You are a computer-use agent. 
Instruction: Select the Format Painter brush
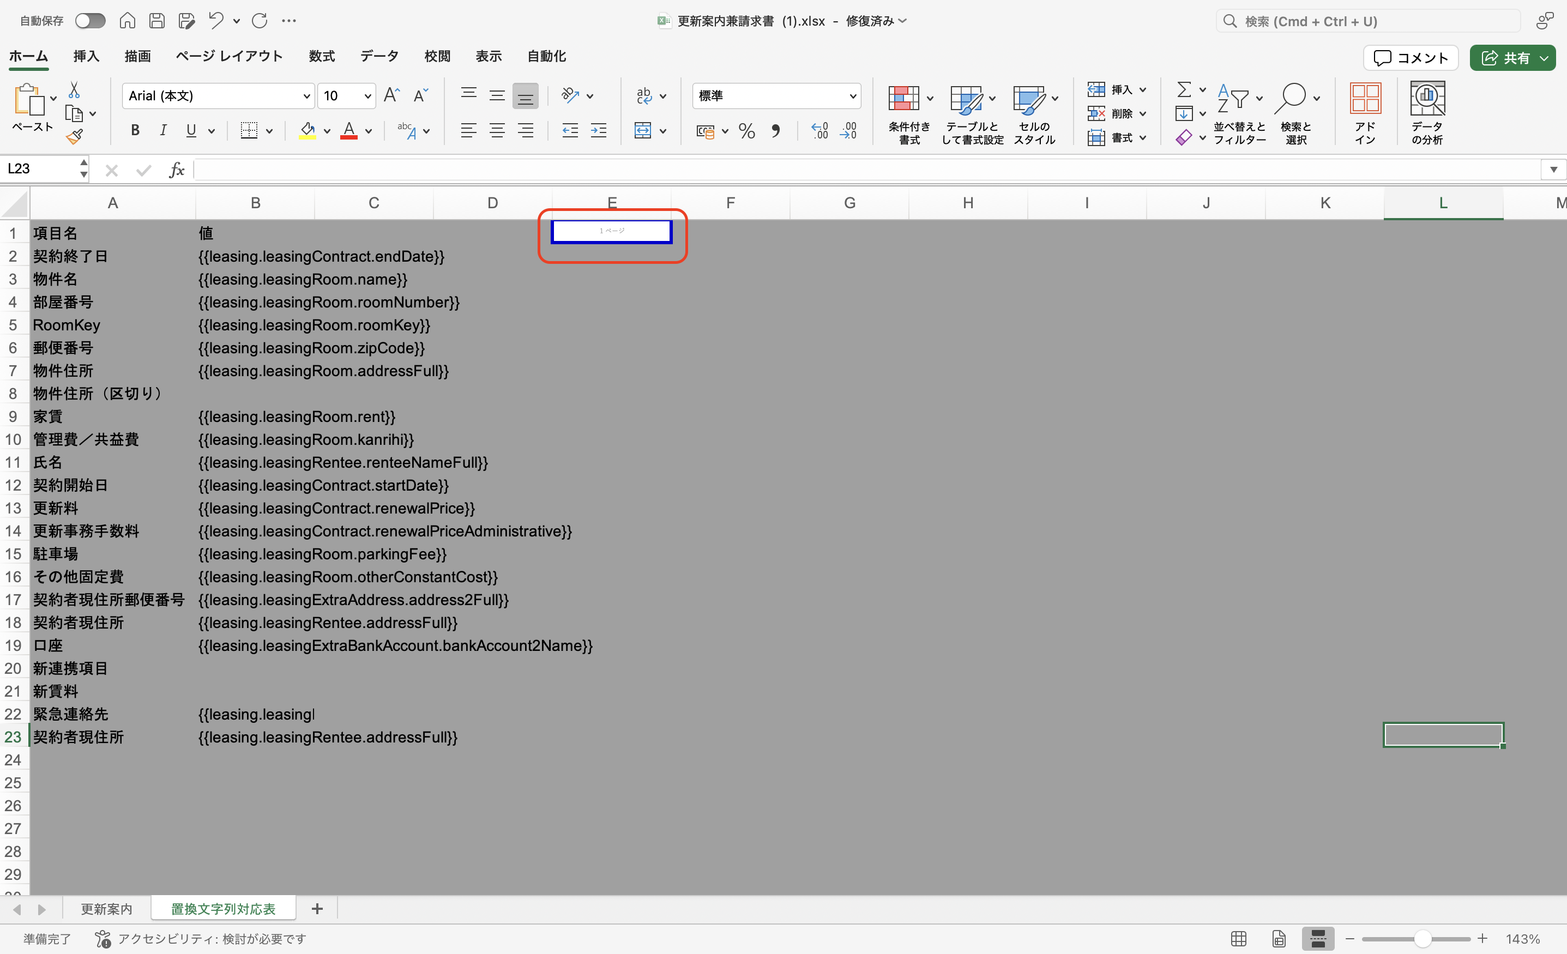[x=75, y=136]
